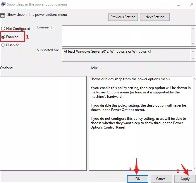The width and height of the screenshot is (196, 183).
Task: Click the 'Supported on:' label
Action: pos(48,50)
